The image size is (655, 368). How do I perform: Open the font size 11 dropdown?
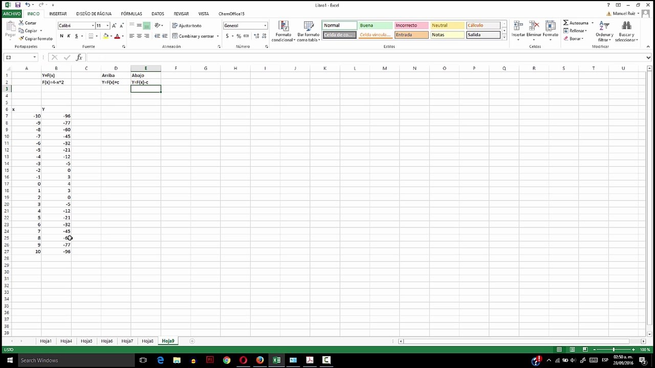click(107, 26)
